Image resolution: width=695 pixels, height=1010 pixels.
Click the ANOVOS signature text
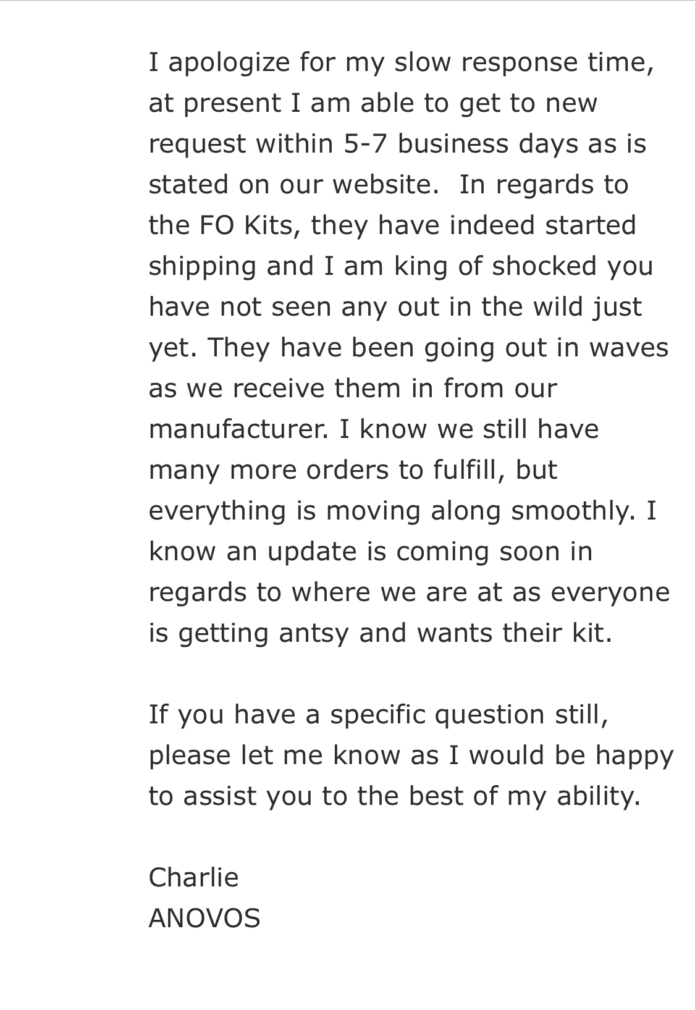204,919
